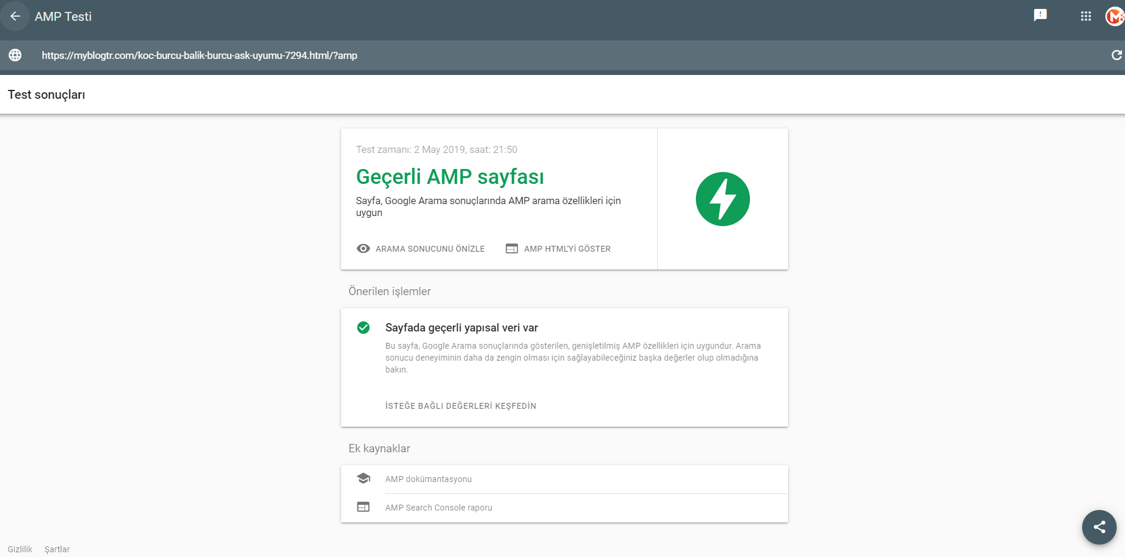Rerun the test with the refresh icon

pyautogui.click(x=1116, y=55)
